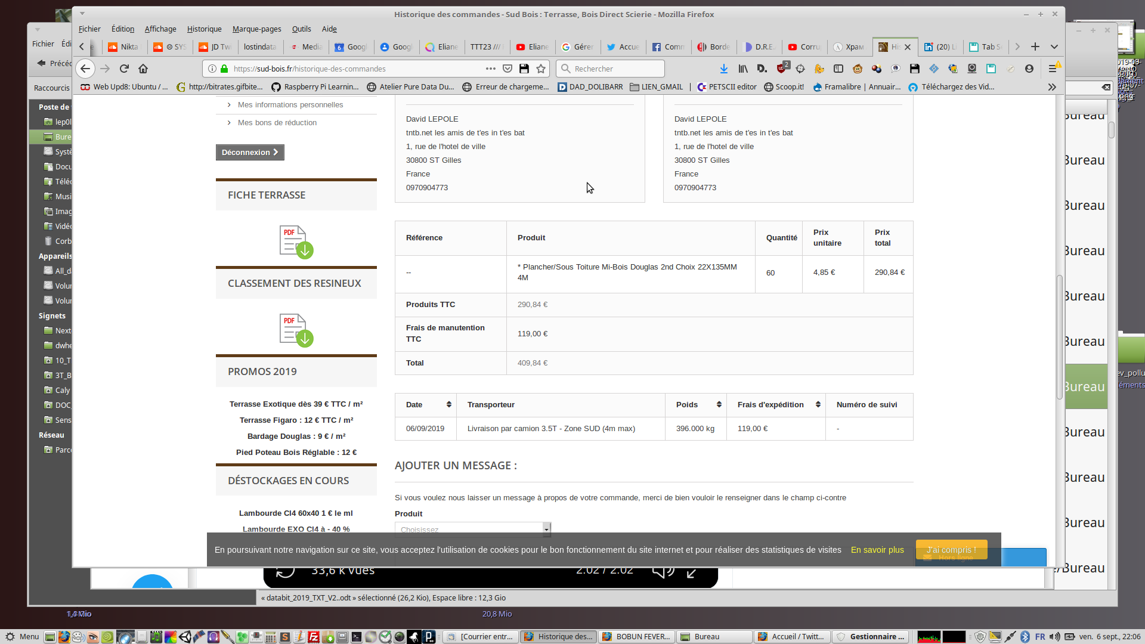Go to Firefox home page
The height and width of the screenshot is (644, 1145).
143,69
